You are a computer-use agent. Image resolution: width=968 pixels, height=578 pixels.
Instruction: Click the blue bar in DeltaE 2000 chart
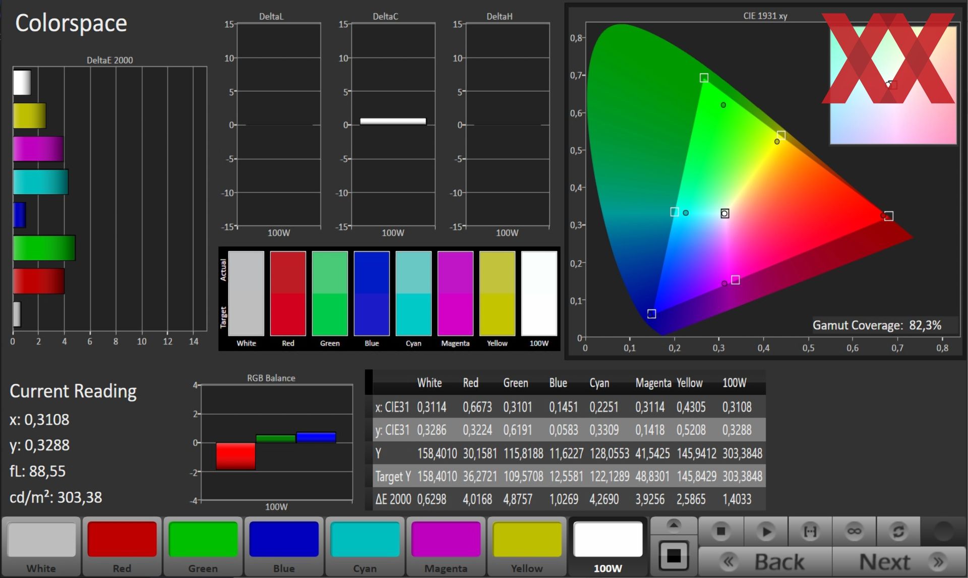[x=20, y=215]
